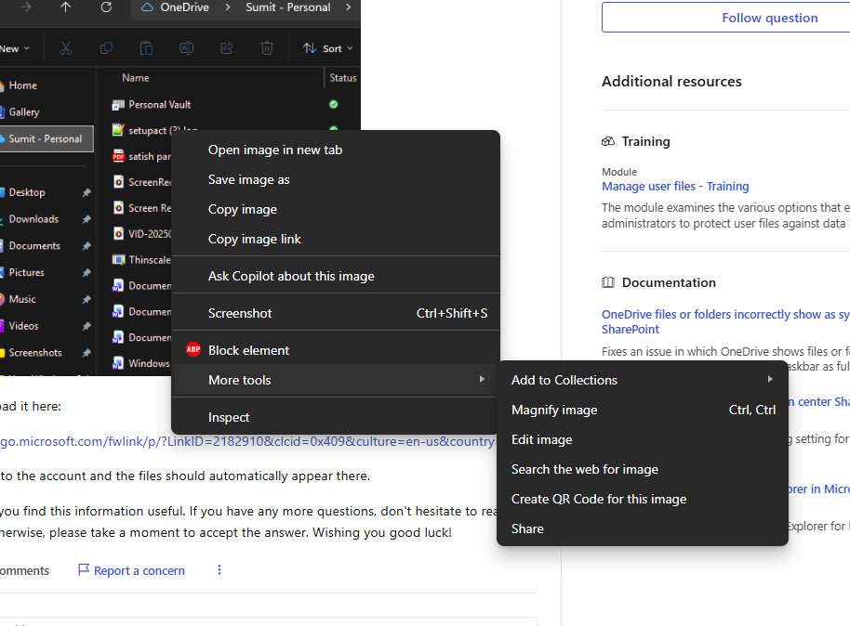The image size is (850, 626).
Task: Click the OneDrive cloud icon in address bar
Action: click(147, 7)
